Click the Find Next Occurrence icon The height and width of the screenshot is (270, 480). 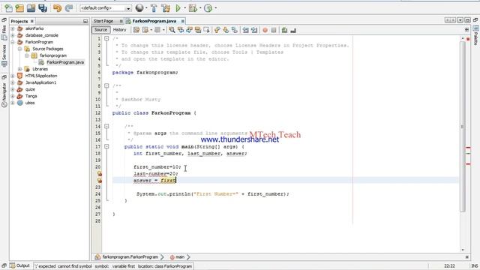coord(189,30)
